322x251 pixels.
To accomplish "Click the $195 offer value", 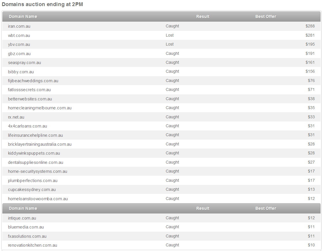I will click(310, 44).
